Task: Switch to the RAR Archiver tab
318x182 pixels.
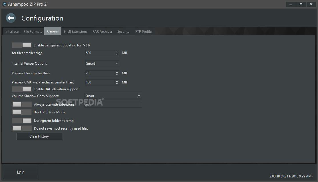Action: [102, 32]
